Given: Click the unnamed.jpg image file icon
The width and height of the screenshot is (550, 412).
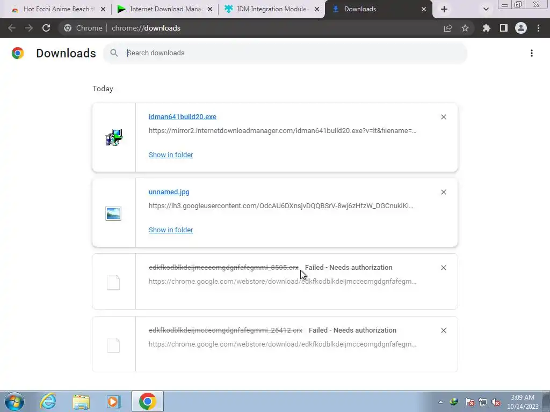Looking at the screenshot, I should 113,214.
